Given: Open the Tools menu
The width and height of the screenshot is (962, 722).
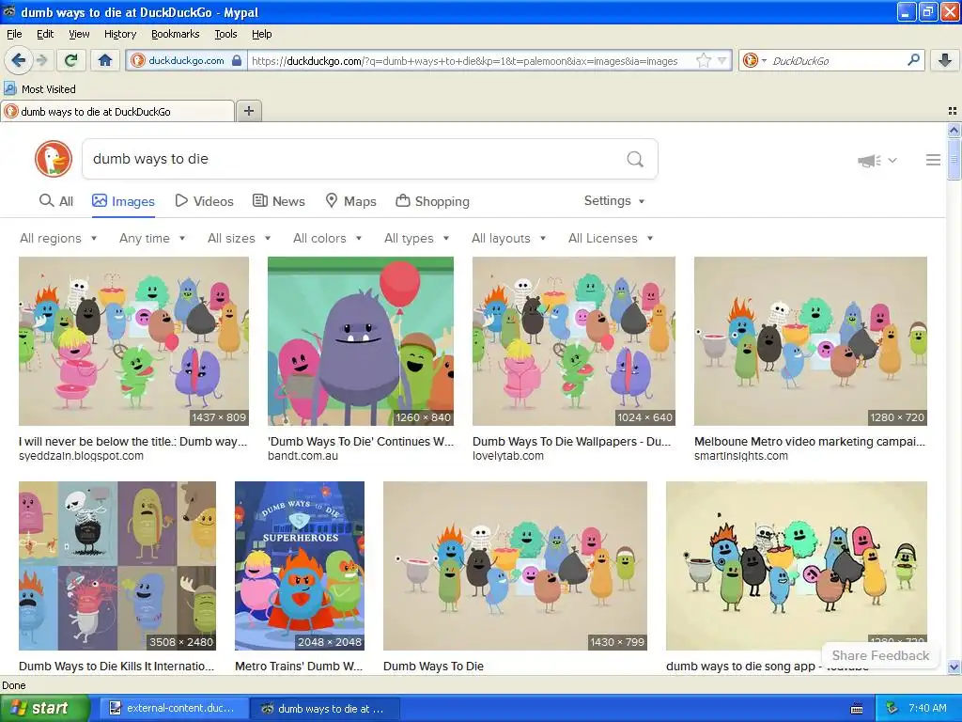Looking at the screenshot, I should 225,34.
